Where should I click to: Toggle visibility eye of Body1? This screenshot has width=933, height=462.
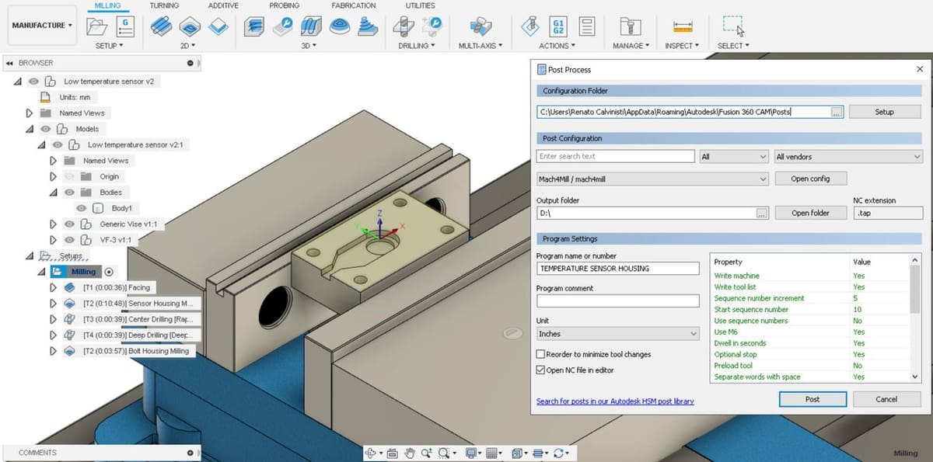(82, 208)
